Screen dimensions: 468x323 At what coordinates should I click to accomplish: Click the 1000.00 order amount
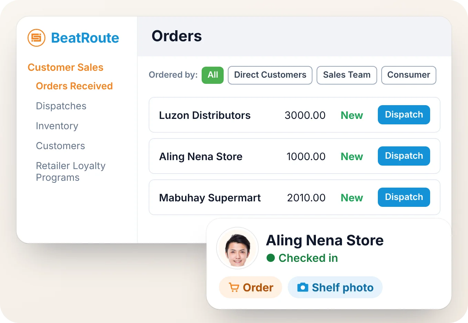pos(306,156)
